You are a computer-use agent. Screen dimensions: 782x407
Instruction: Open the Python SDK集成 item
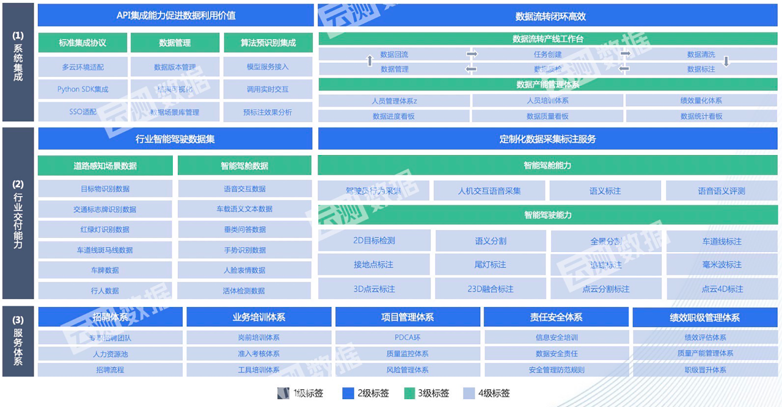82,89
